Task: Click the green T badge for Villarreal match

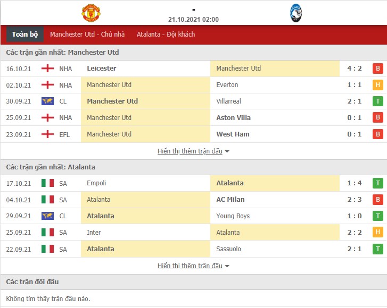Action: point(377,101)
